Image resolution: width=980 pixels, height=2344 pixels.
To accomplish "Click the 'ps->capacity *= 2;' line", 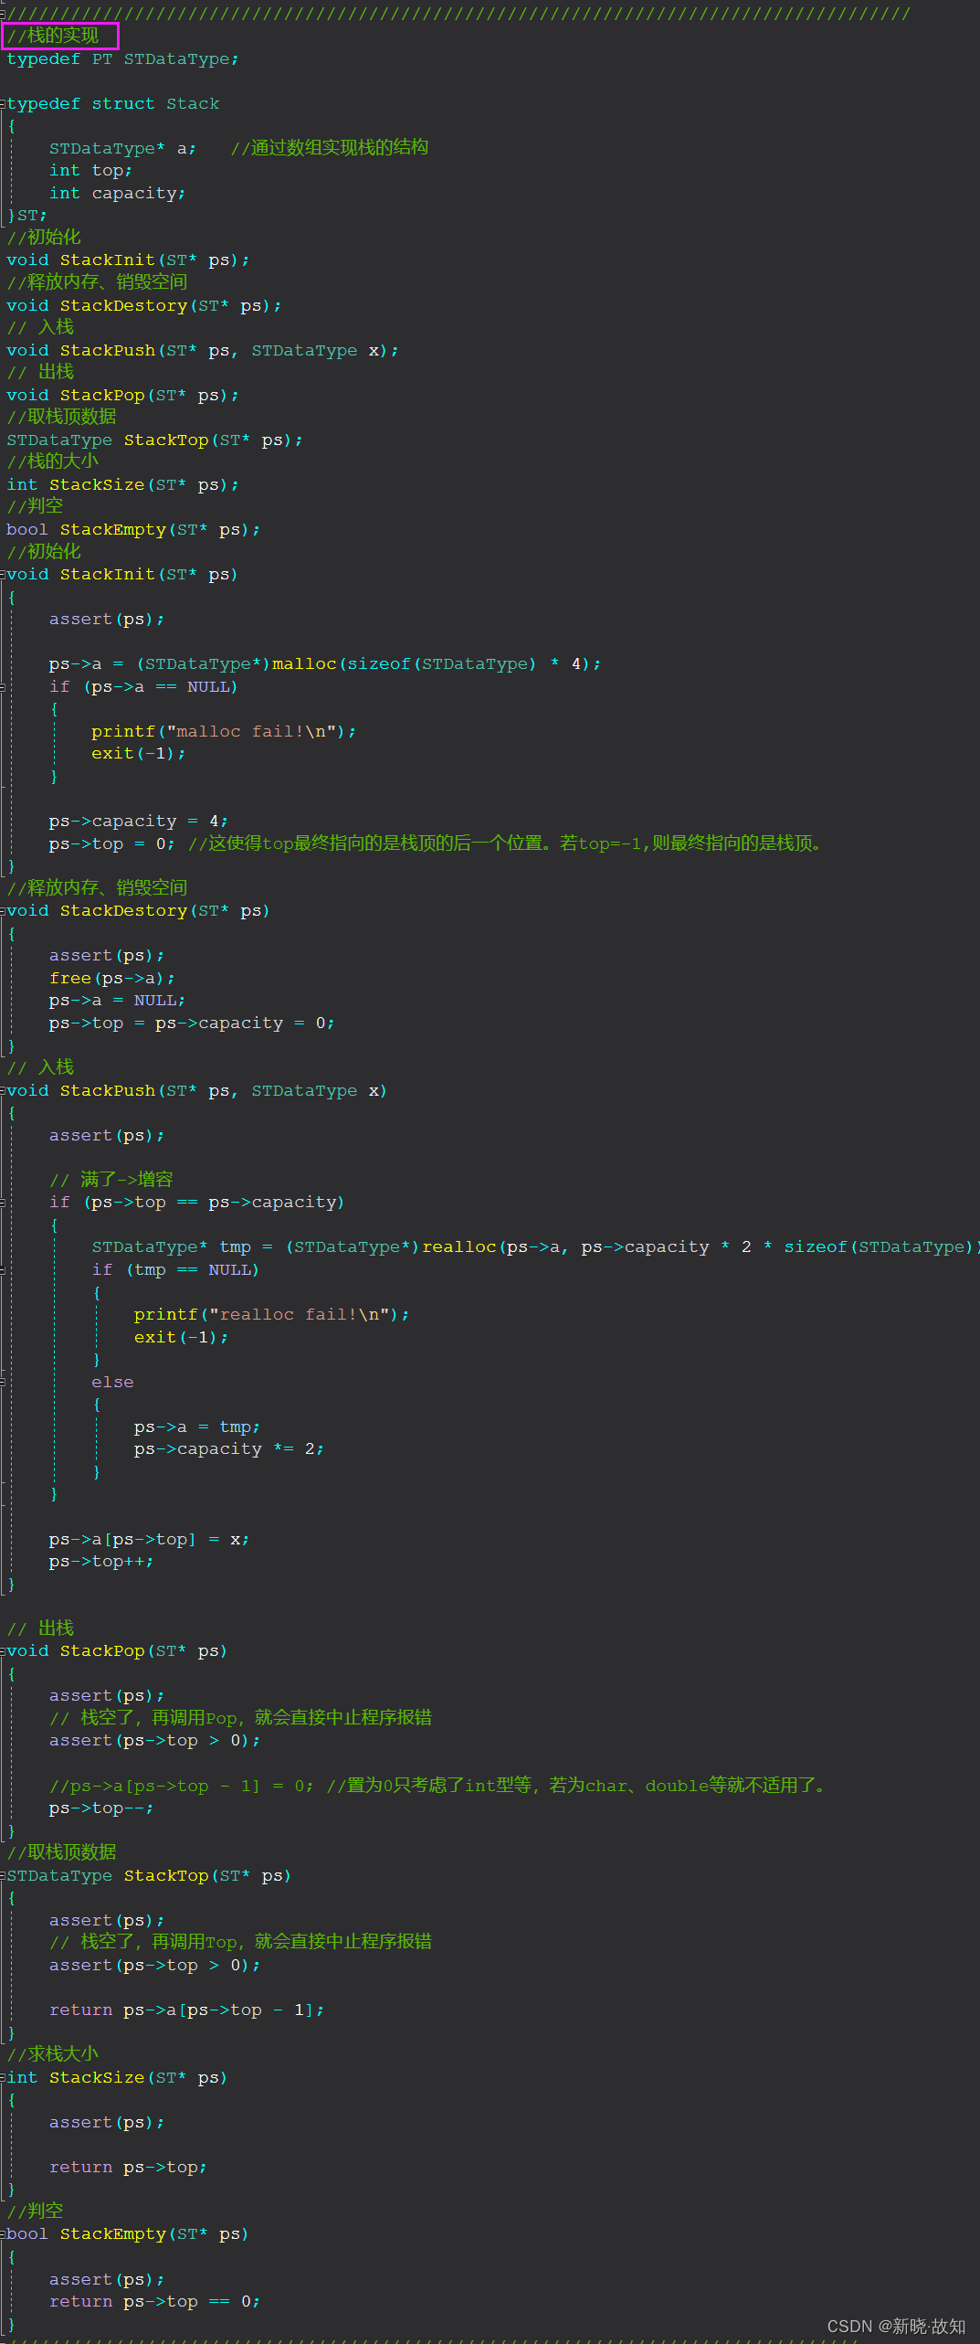I will 228,1449.
